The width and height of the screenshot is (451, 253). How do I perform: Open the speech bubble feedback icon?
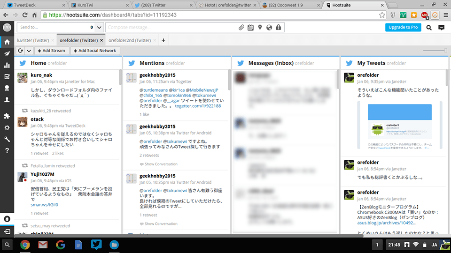(442, 28)
